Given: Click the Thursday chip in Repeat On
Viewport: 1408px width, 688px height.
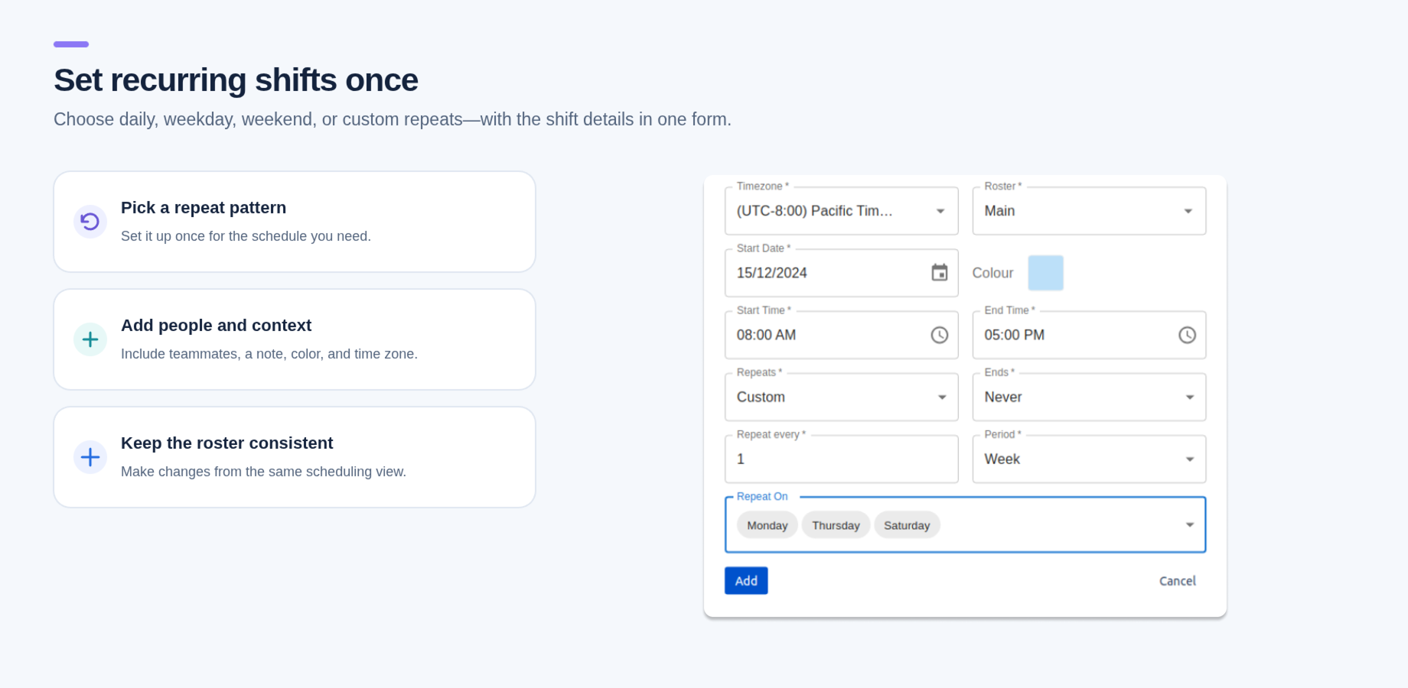Looking at the screenshot, I should point(836,525).
